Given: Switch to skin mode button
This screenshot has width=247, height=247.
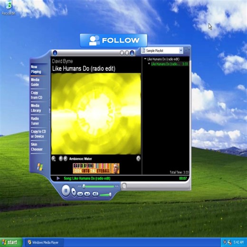Looking at the screenshot, I should click(124, 186).
